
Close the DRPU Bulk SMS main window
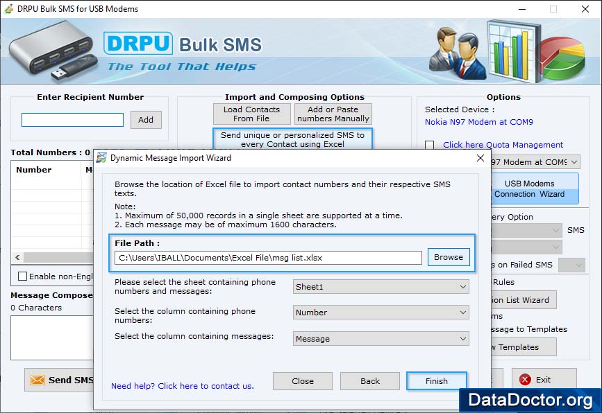tap(585, 9)
